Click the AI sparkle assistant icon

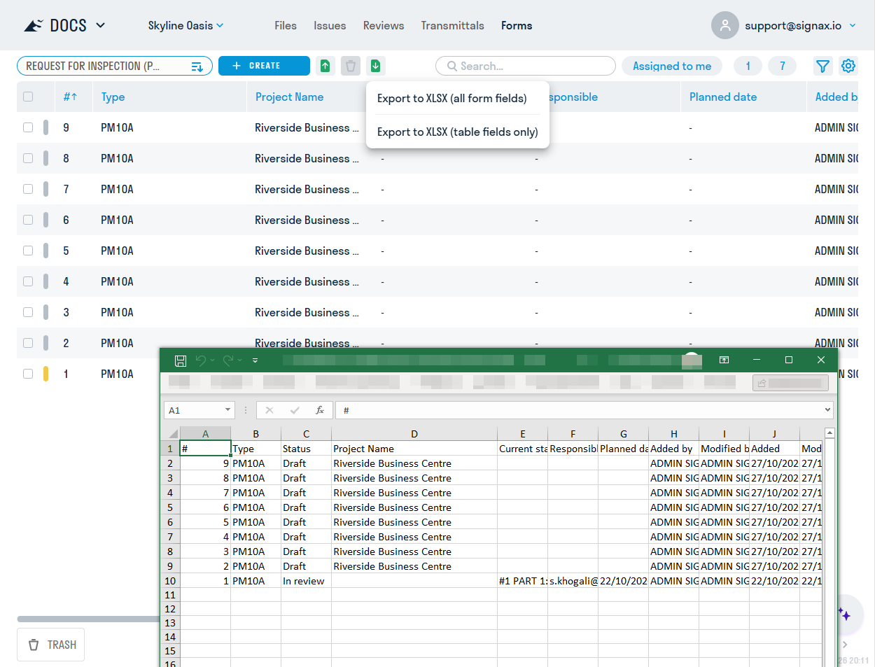845,615
